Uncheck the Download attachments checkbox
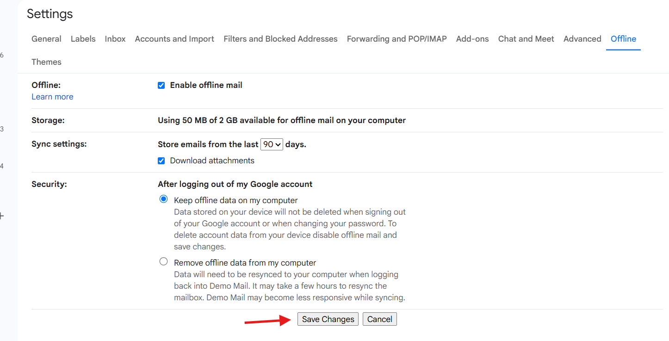This screenshot has height=341, width=669. click(x=161, y=161)
